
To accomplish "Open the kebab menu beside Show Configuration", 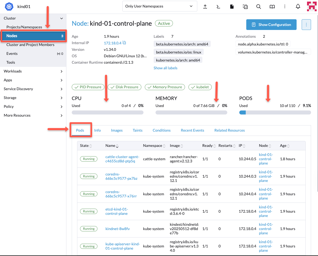I will click(306, 24).
